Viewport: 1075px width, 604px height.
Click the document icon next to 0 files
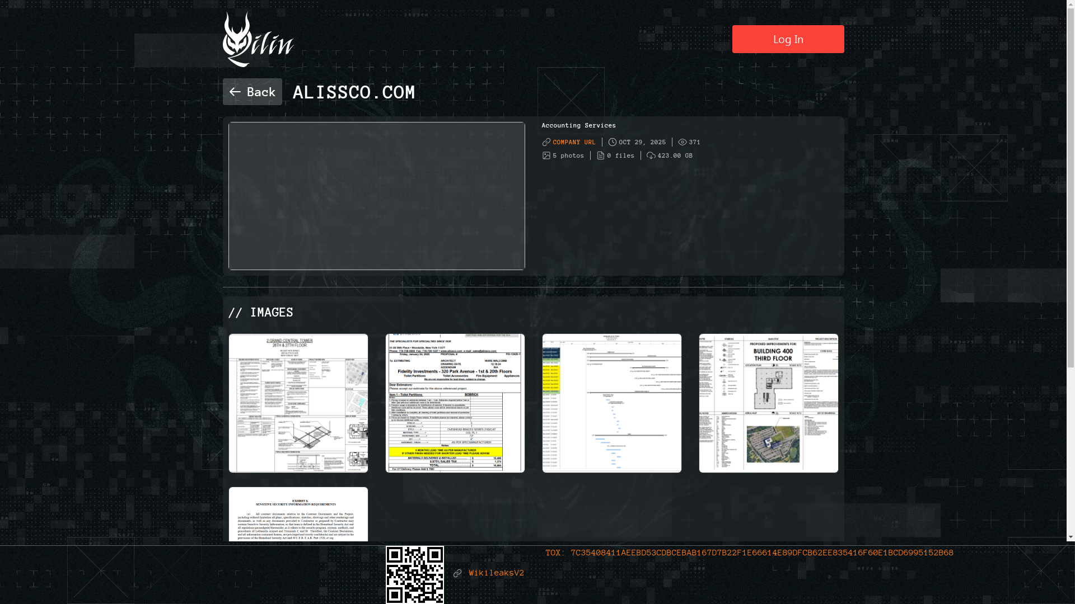(601, 155)
